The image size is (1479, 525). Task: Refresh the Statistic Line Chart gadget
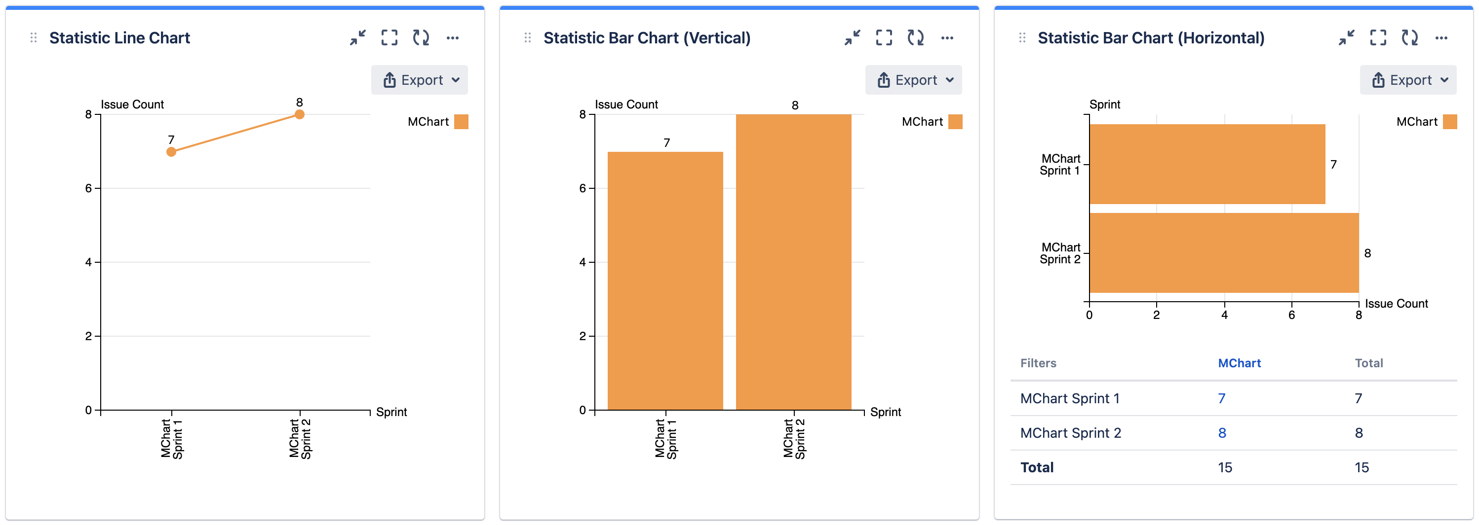click(x=421, y=37)
